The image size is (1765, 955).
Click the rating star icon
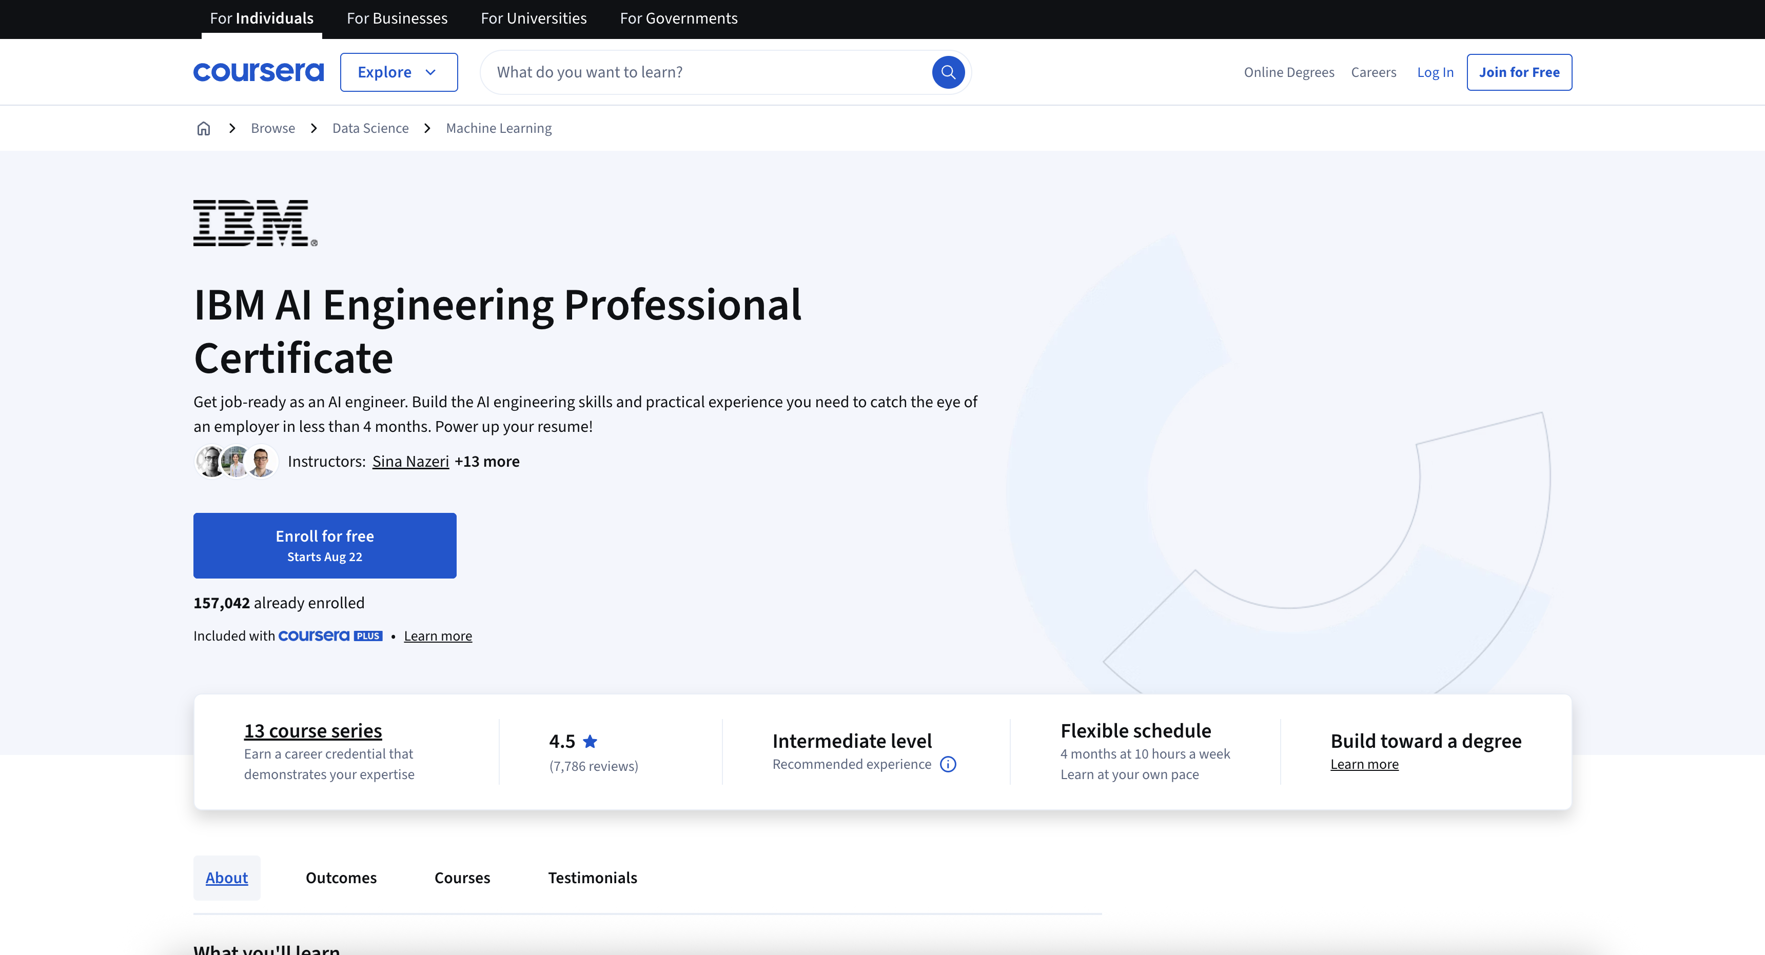tap(590, 741)
